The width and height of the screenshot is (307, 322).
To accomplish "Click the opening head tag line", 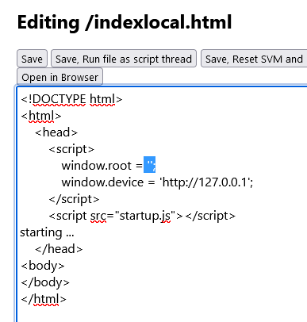I will (56, 132).
